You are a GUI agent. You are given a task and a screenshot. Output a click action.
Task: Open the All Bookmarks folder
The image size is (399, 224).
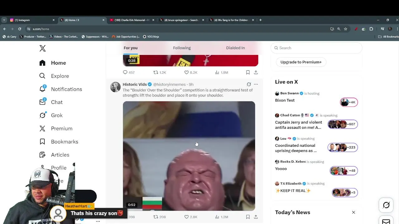tap(388, 37)
